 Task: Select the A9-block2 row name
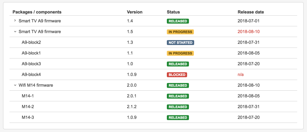31,42
